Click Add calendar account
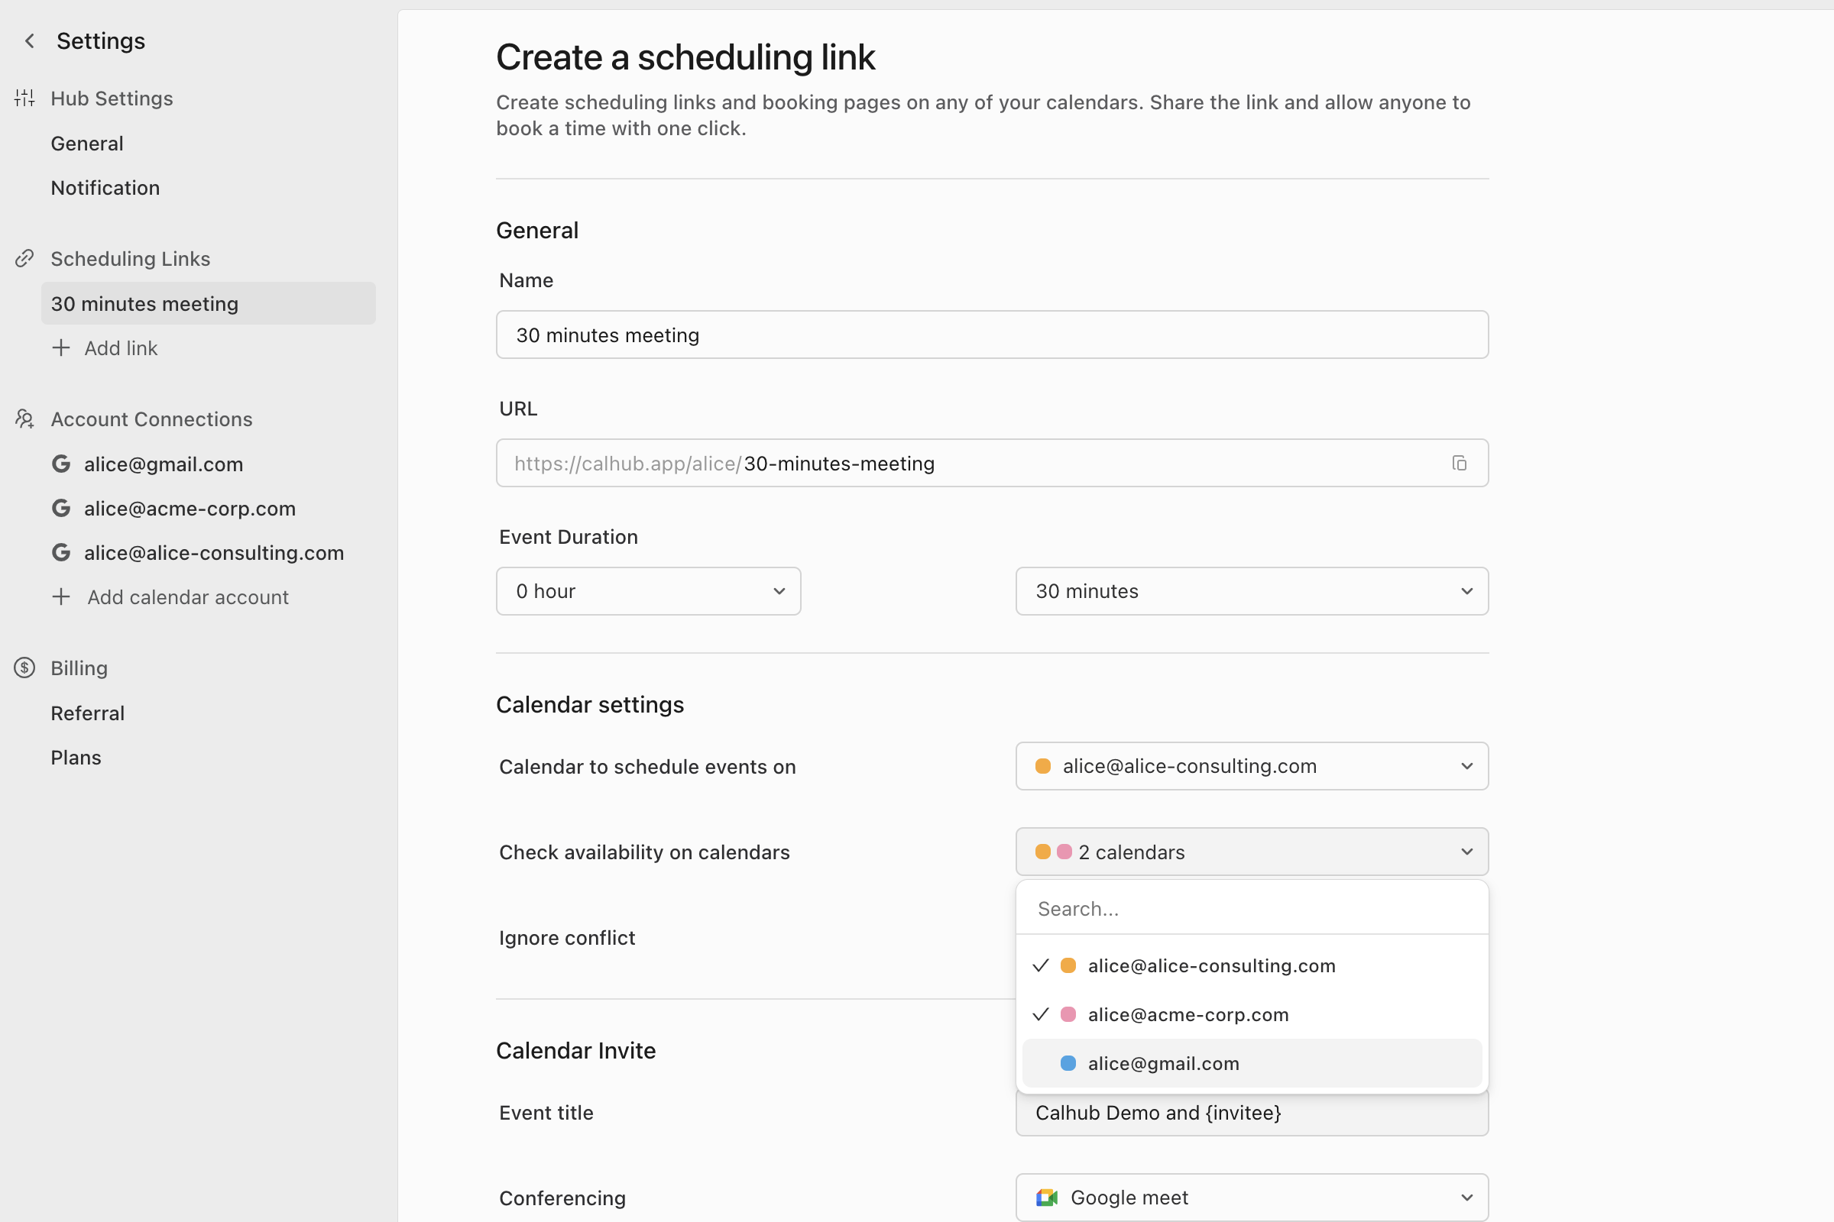Viewport: 1834px width, 1222px height. [187, 597]
